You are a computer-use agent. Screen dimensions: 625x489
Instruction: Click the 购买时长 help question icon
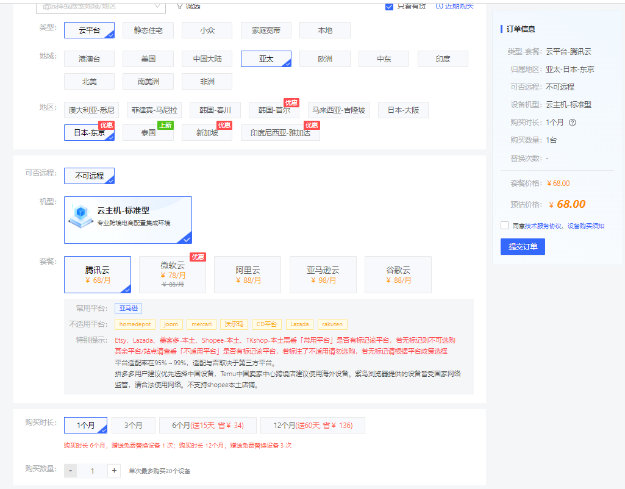(573, 123)
